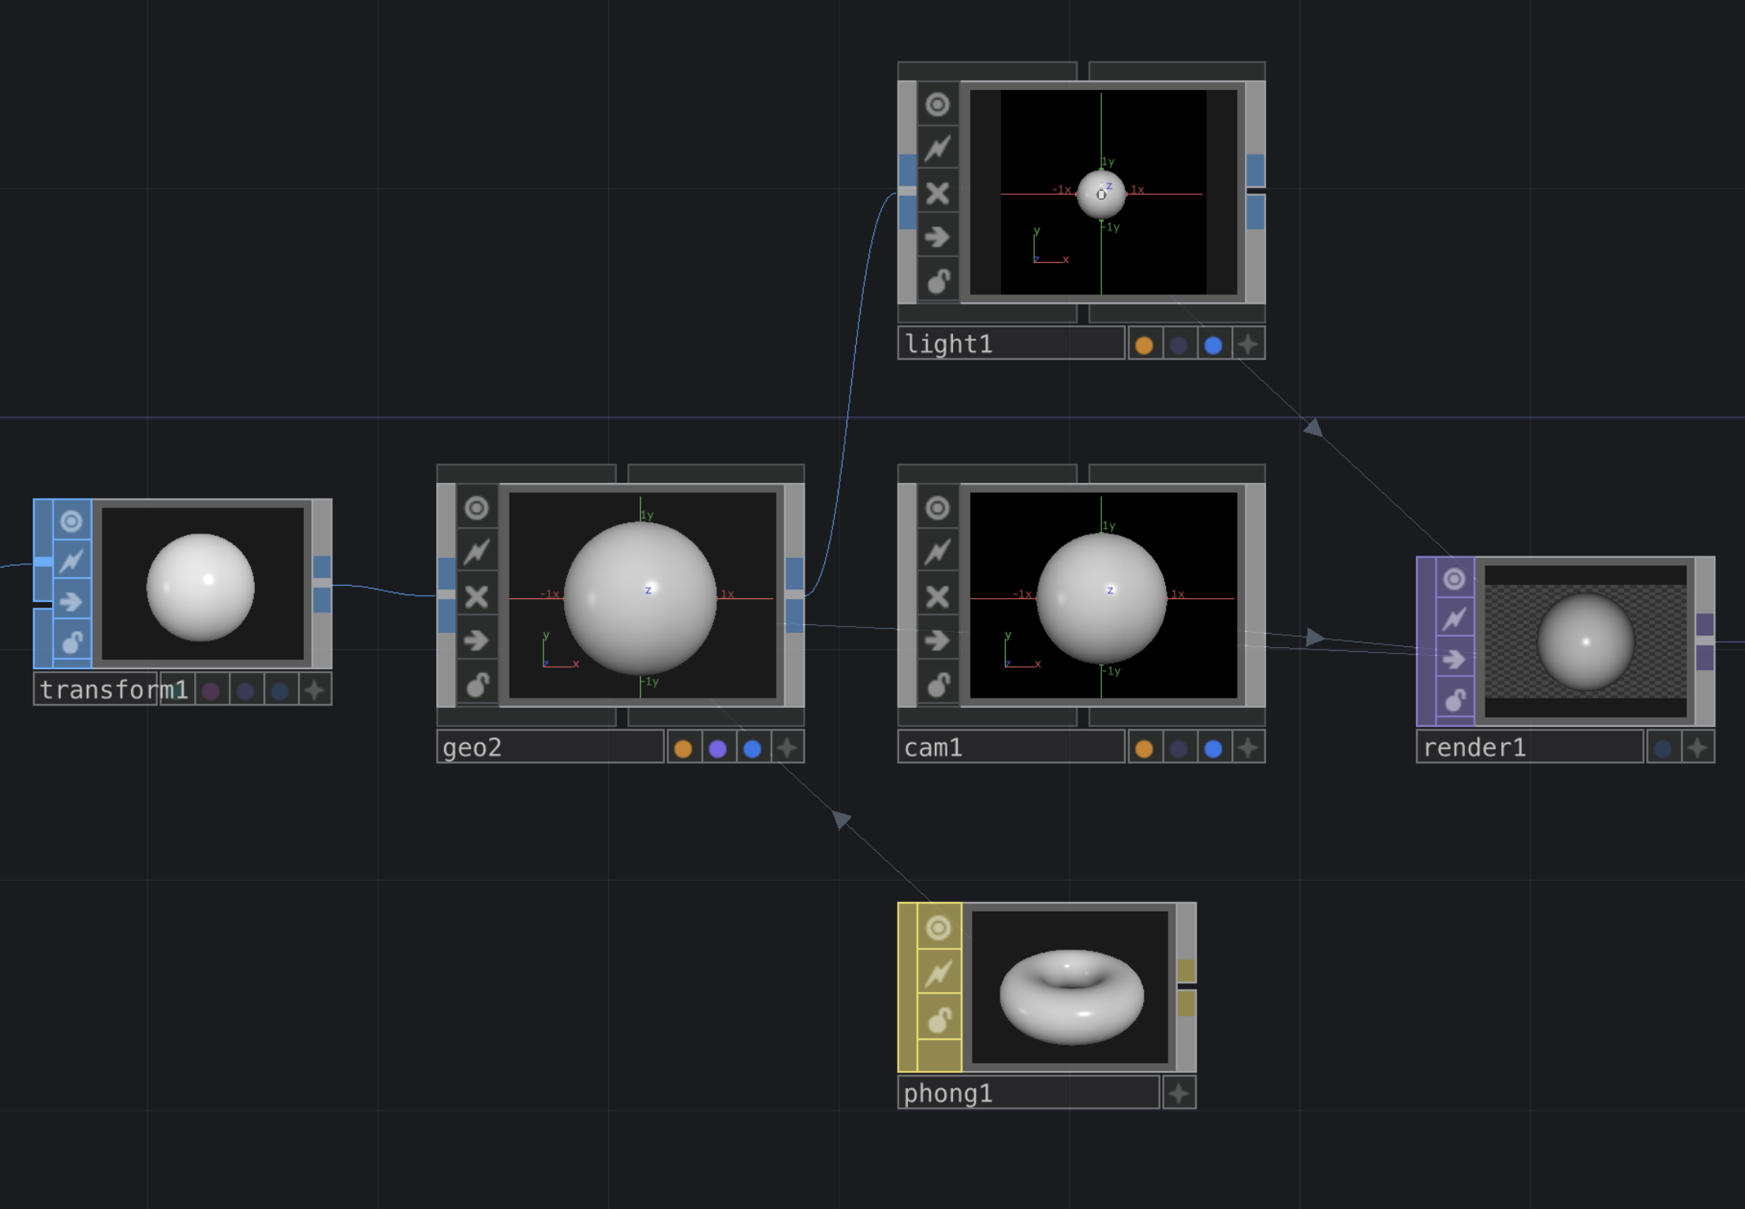
Task: Click the star icon beside phong1 name
Action: (x=1179, y=1093)
